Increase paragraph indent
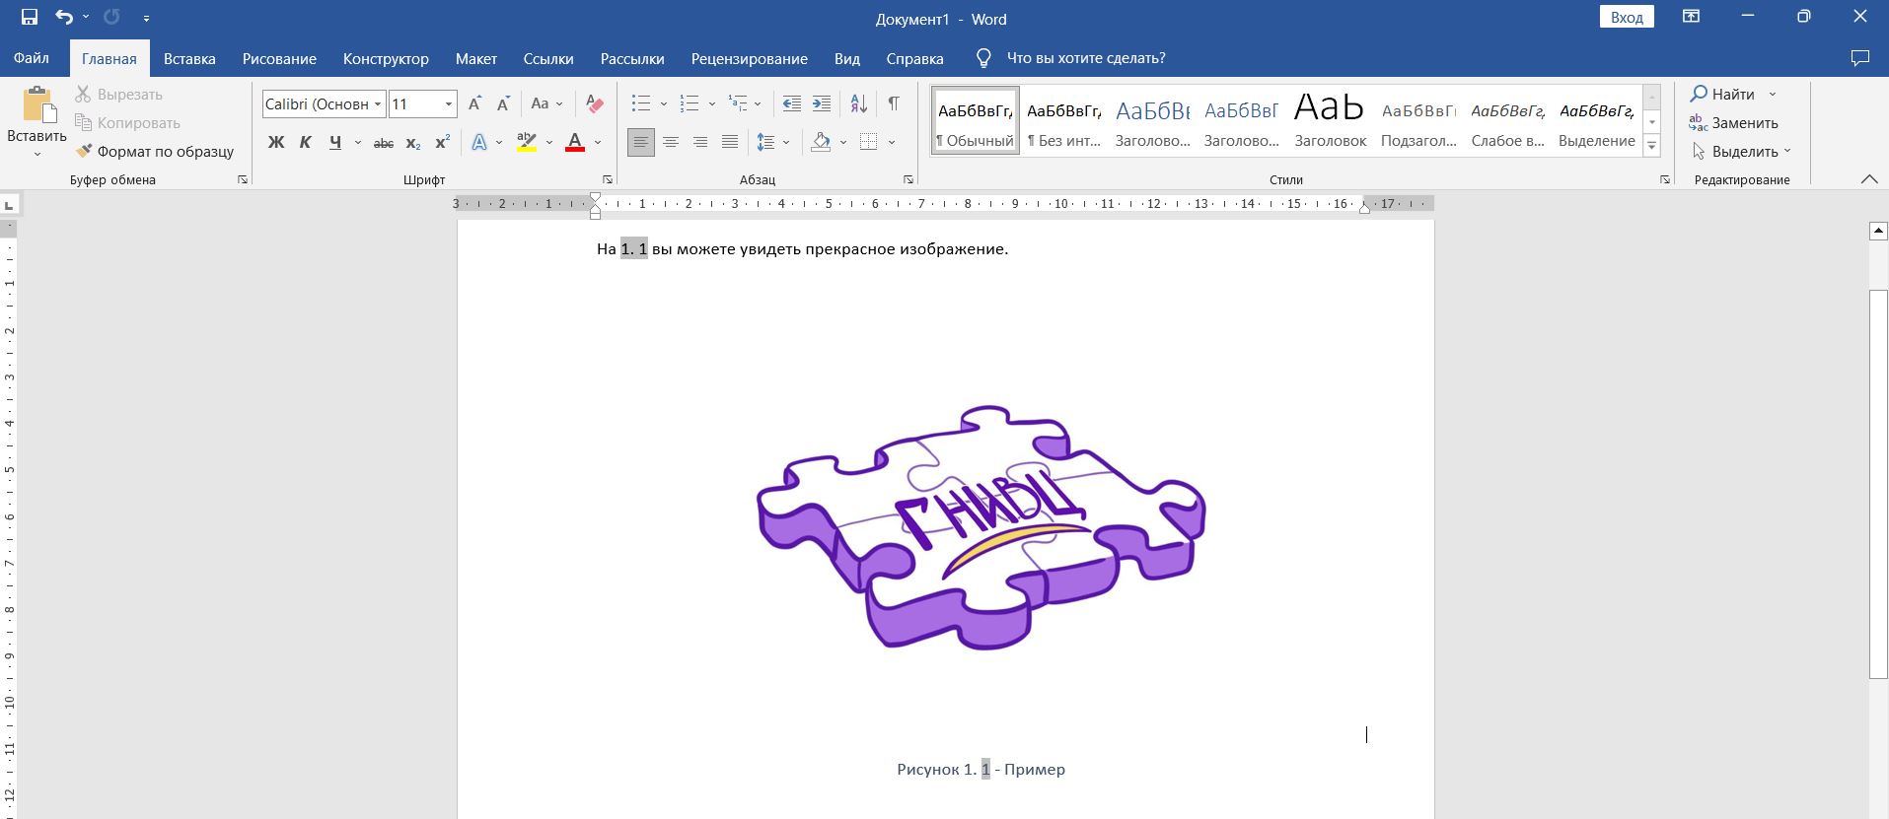 click(x=821, y=103)
